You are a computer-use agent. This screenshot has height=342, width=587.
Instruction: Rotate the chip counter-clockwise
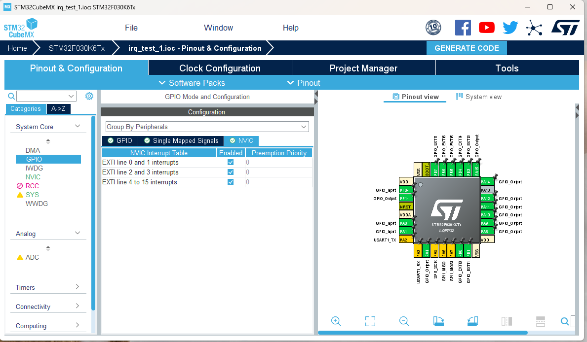[472, 321]
